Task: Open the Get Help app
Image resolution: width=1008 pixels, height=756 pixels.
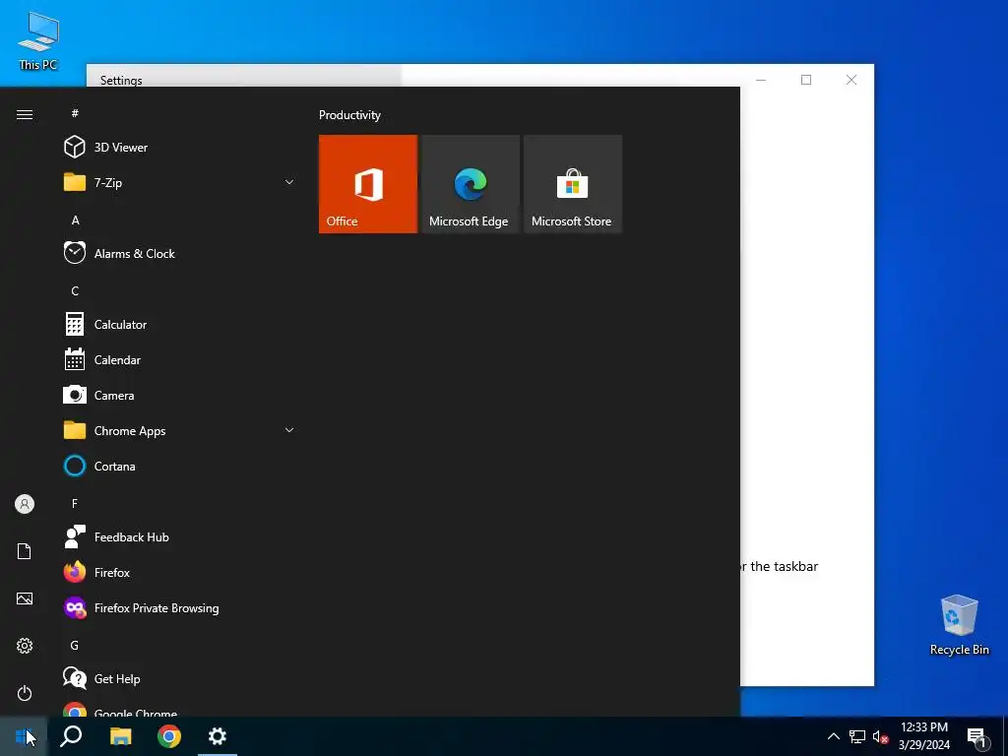Action: pyautogui.click(x=180, y=679)
